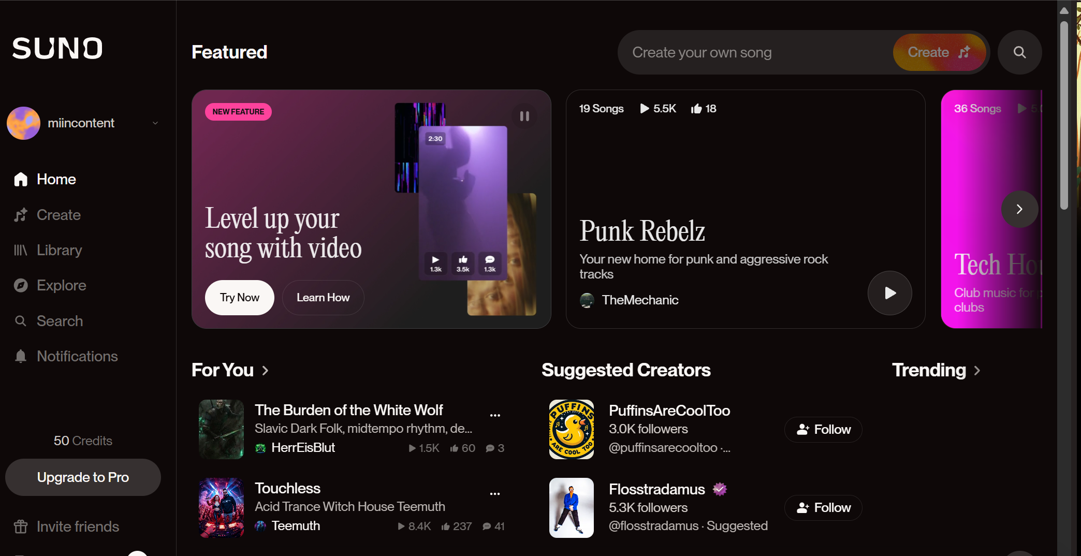
Task: Expand the Trending section chevron
Action: [x=977, y=371]
